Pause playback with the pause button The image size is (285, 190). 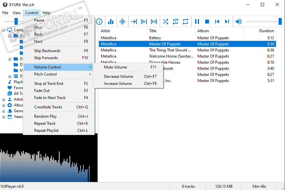[x=197, y=22]
